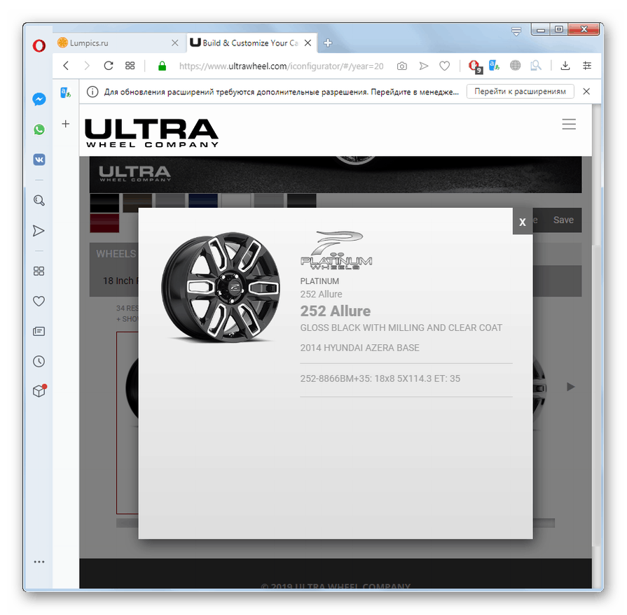627x615 pixels.
Task: Advance the wheel carousel with the right arrow
Action: (570, 386)
